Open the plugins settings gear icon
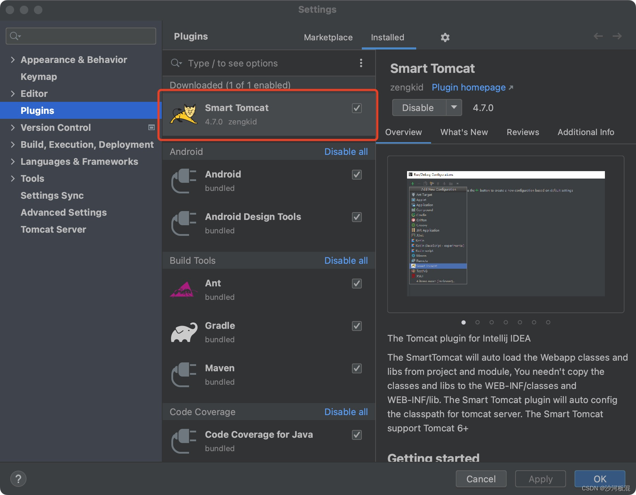 [445, 37]
